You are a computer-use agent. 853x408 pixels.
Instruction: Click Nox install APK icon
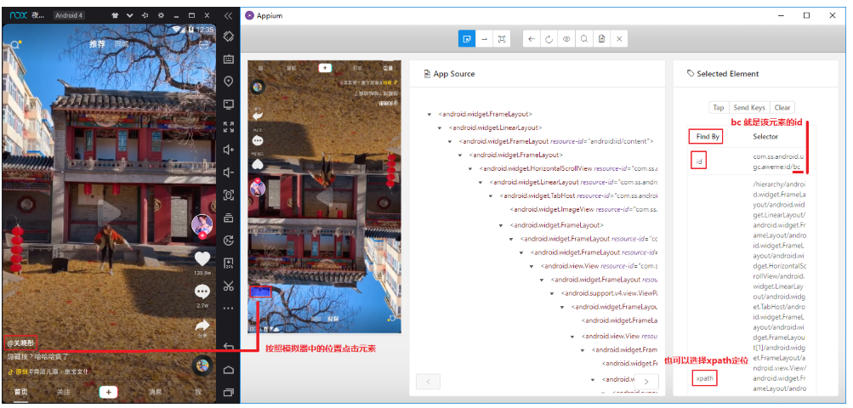229,263
